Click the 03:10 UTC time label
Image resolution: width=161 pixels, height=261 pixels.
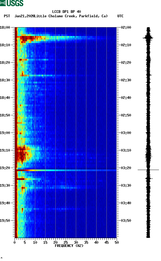coord(126,150)
